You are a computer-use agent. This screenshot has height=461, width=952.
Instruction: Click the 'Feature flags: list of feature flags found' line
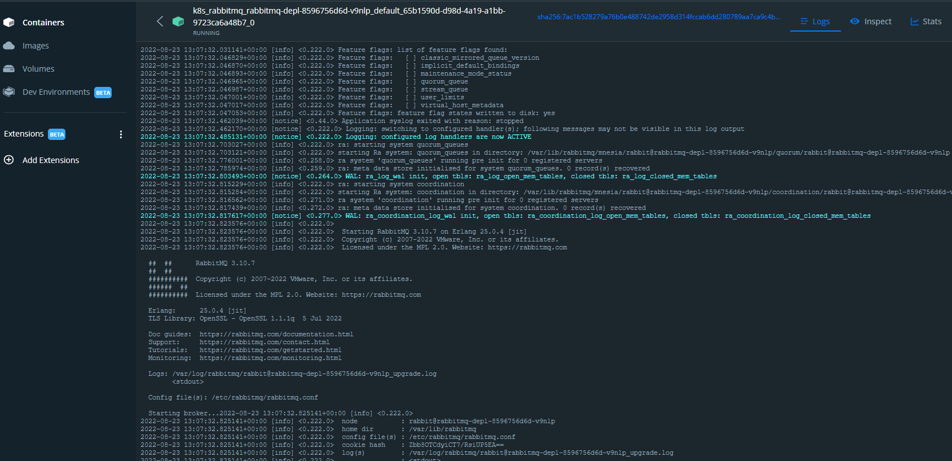pos(324,50)
